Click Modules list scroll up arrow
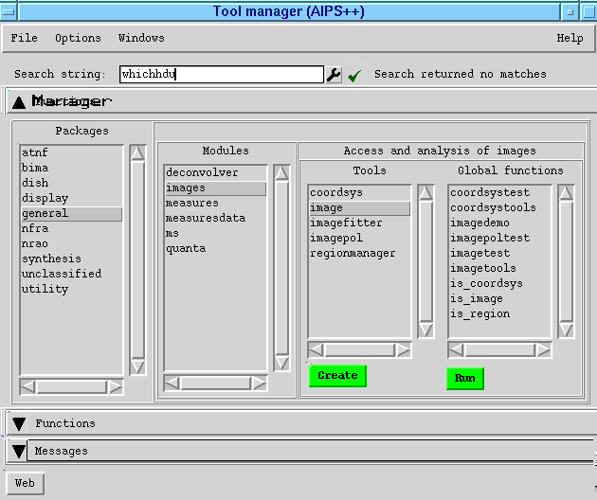Screen dimensions: 597x500 [x=281, y=173]
